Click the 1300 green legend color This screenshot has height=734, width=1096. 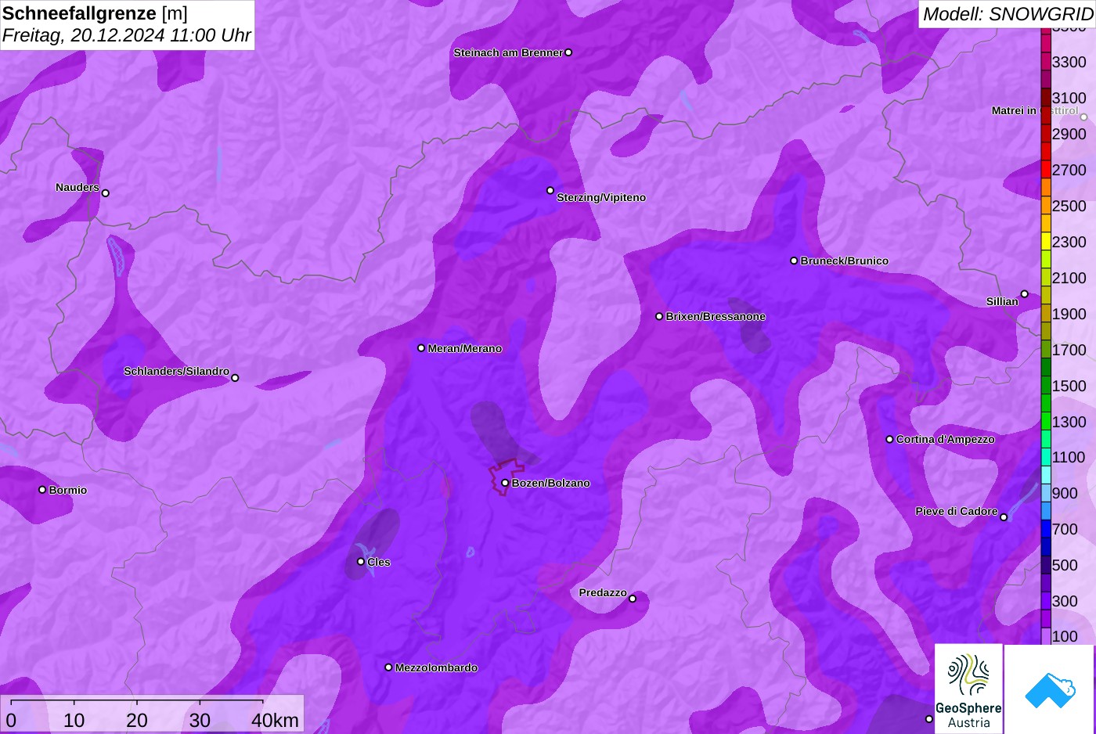coord(1046,421)
